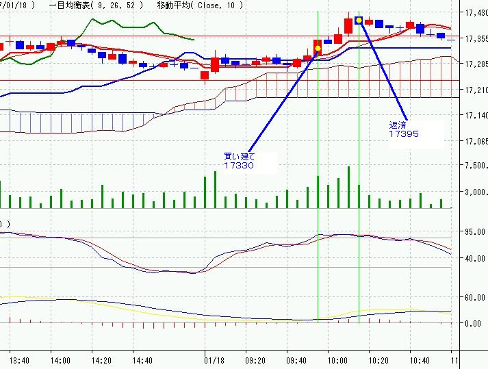Click the 14:00 time axis label
Viewport: 488px width, 369px height.
[60, 361]
